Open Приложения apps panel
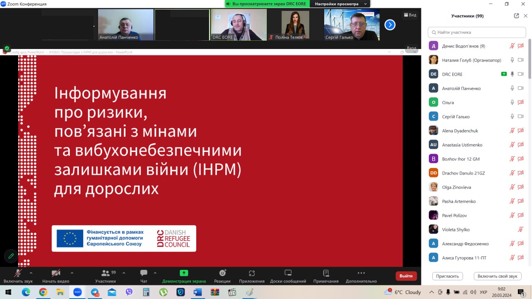532x299 pixels. pos(251,276)
